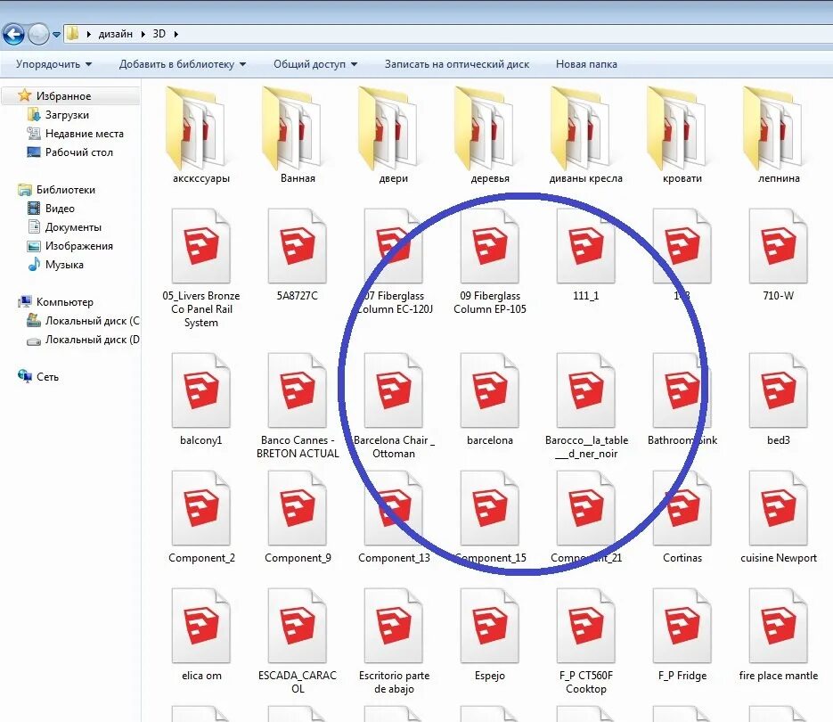Select the 'двери' folder
This screenshot has width=833, height=722.
pyautogui.click(x=394, y=135)
